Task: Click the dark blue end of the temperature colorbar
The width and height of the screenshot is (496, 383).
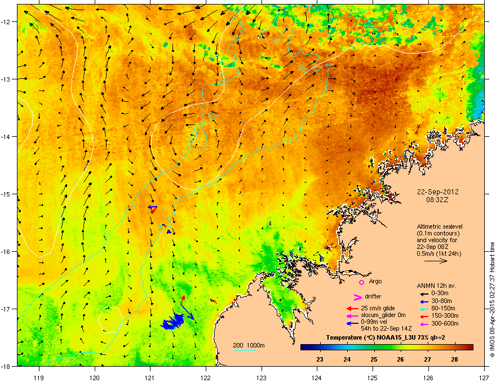Action: 303,348
